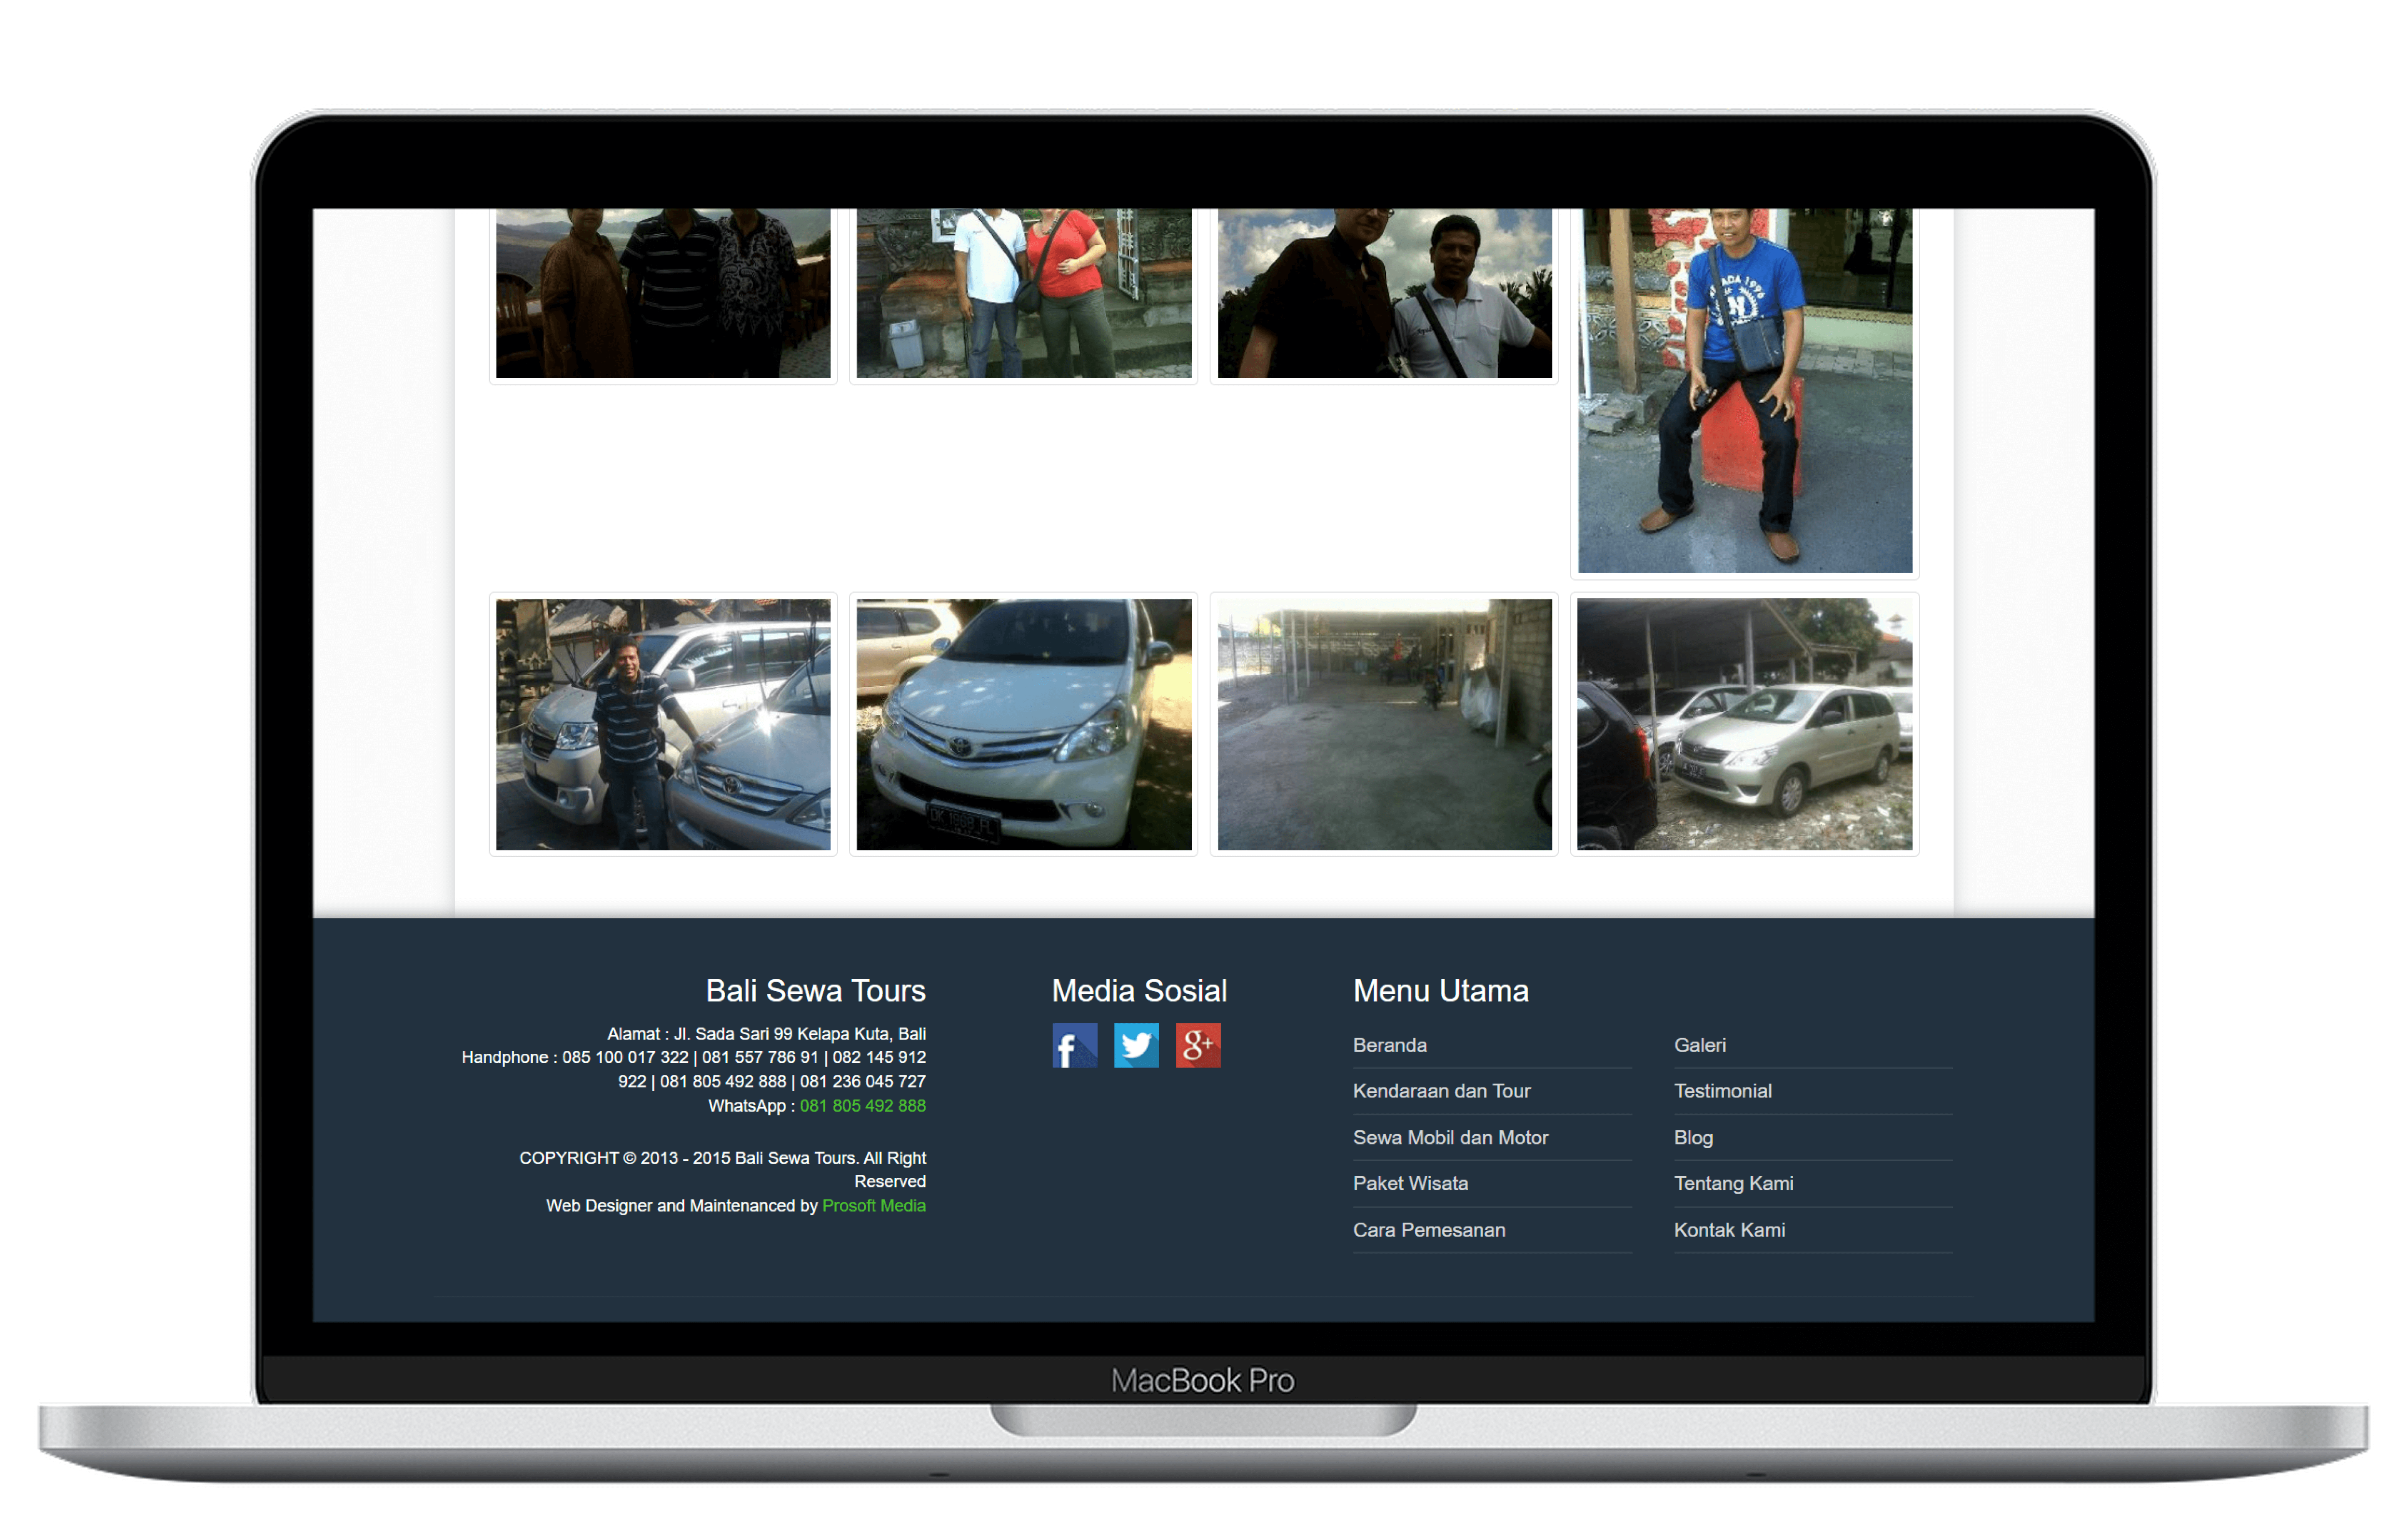The height and width of the screenshot is (1531, 2408).
Task: Select the Menu Utama heading
Action: tap(1440, 991)
